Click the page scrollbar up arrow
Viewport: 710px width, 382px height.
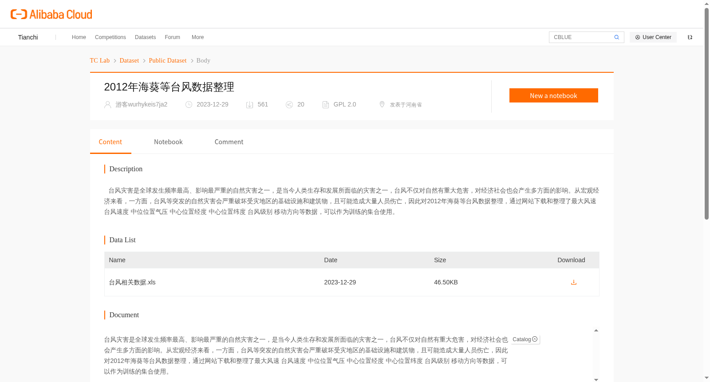(706, 4)
